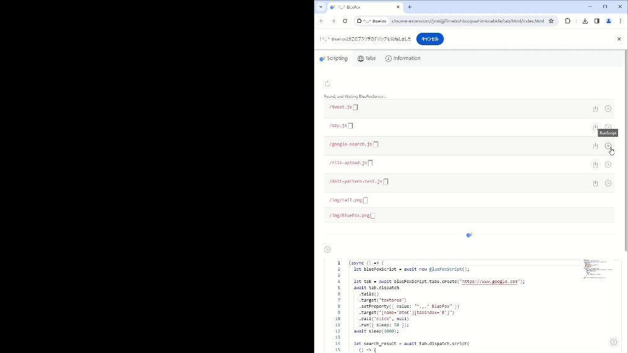Load the tweet.js script into editor

pos(595,108)
